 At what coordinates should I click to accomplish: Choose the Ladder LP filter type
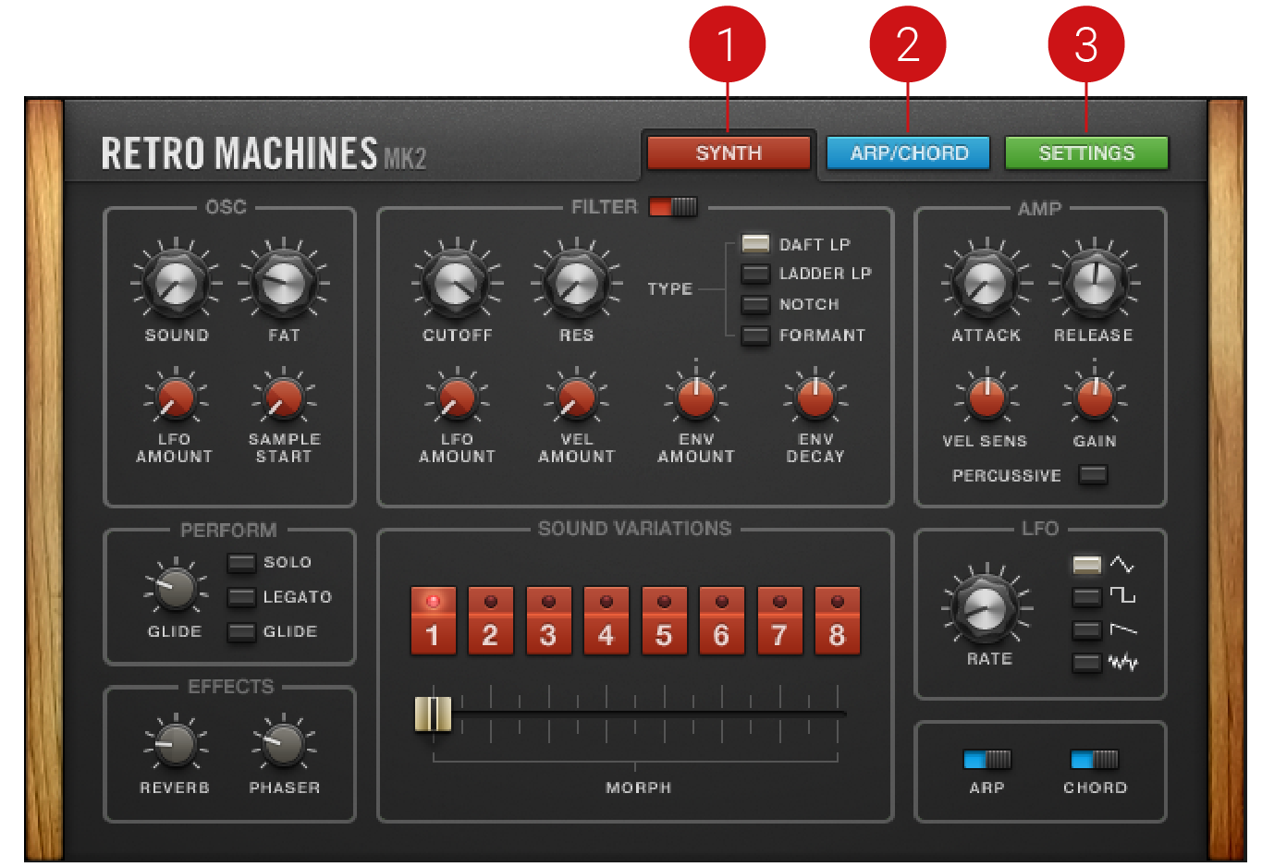tap(755, 275)
